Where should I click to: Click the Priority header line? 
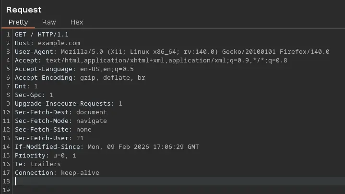(x=45, y=156)
